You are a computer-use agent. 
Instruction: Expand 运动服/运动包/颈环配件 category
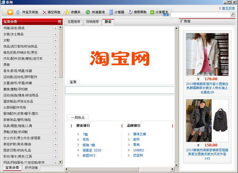(x=55, y=77)
